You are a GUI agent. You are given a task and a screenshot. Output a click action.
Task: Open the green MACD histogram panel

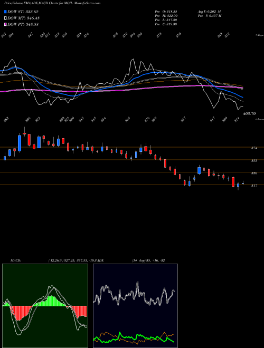(x=45, y=306)
